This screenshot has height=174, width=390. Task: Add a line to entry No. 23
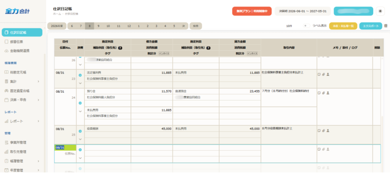coord(80,75)
